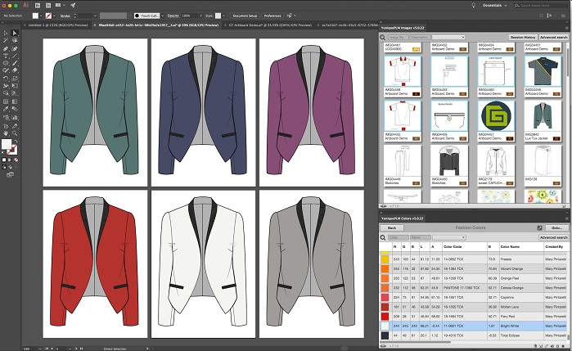Select the Direct Selection tool
Viewport: 572px width, 351px height.
tap(14, 34)
